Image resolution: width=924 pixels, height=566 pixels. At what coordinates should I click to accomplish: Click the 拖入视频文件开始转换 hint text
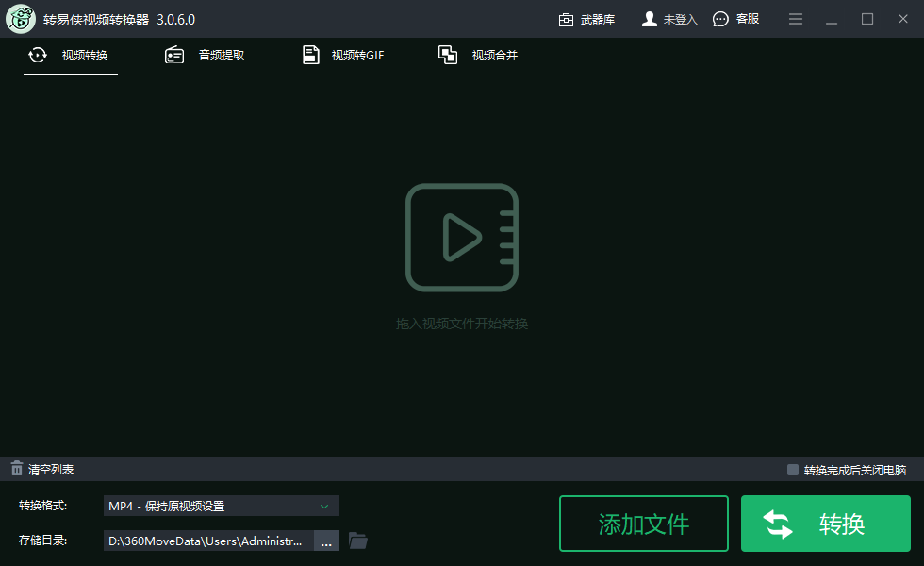tap(462, 324)
